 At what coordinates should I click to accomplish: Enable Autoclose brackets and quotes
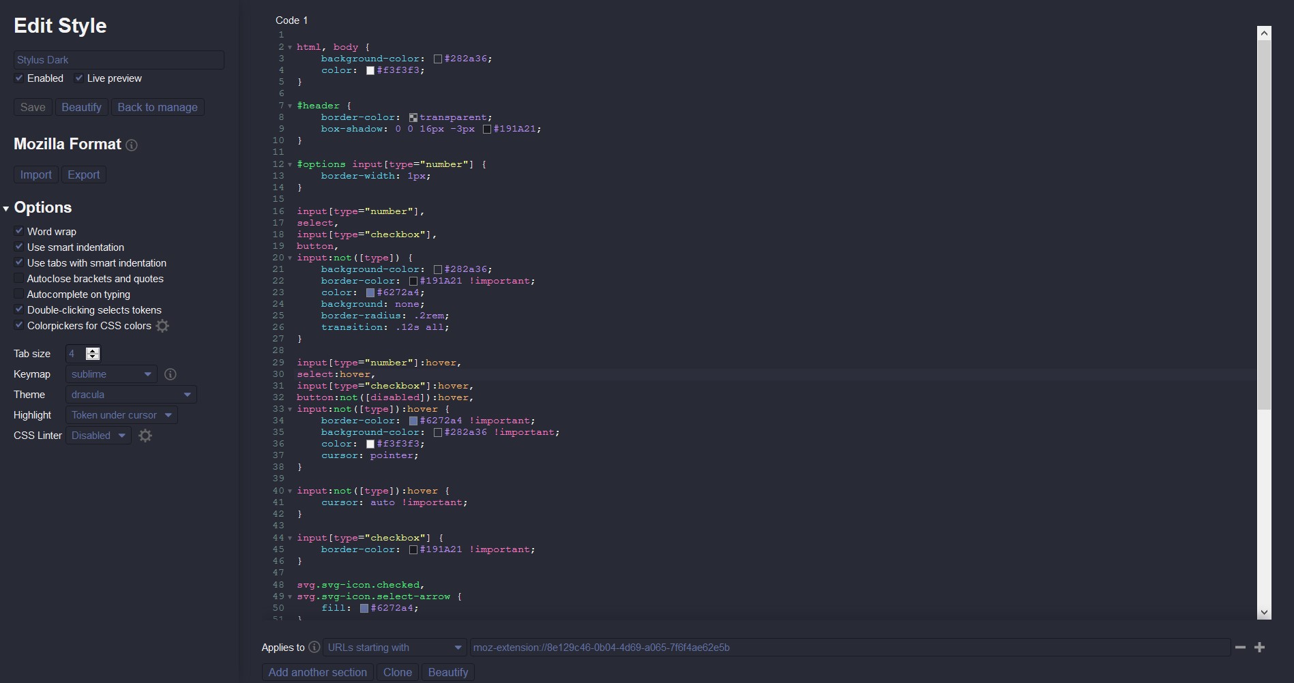click(x=19, y=278)
